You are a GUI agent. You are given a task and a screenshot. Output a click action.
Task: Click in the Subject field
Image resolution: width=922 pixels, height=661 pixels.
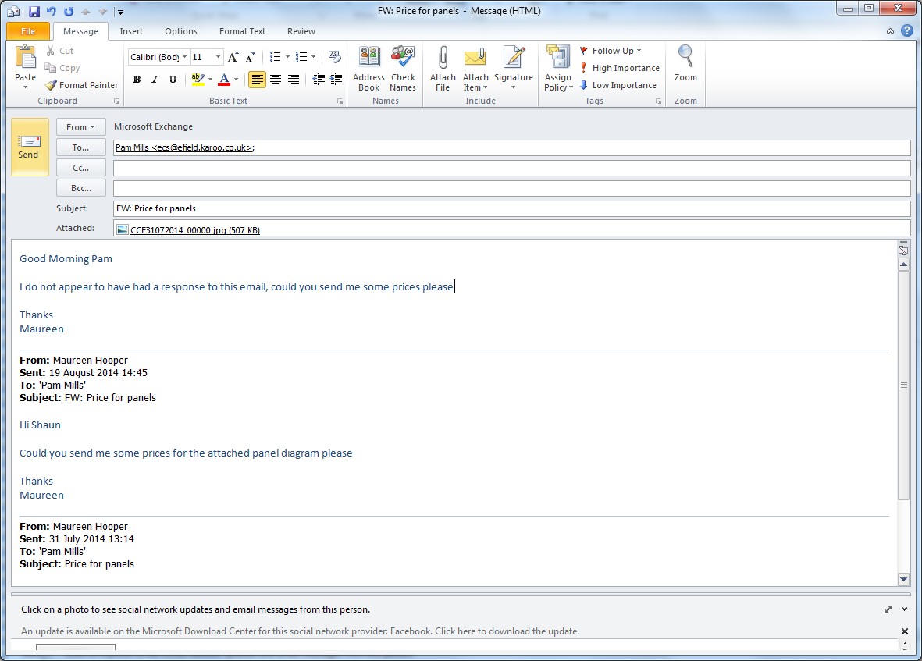click(511, 208)
